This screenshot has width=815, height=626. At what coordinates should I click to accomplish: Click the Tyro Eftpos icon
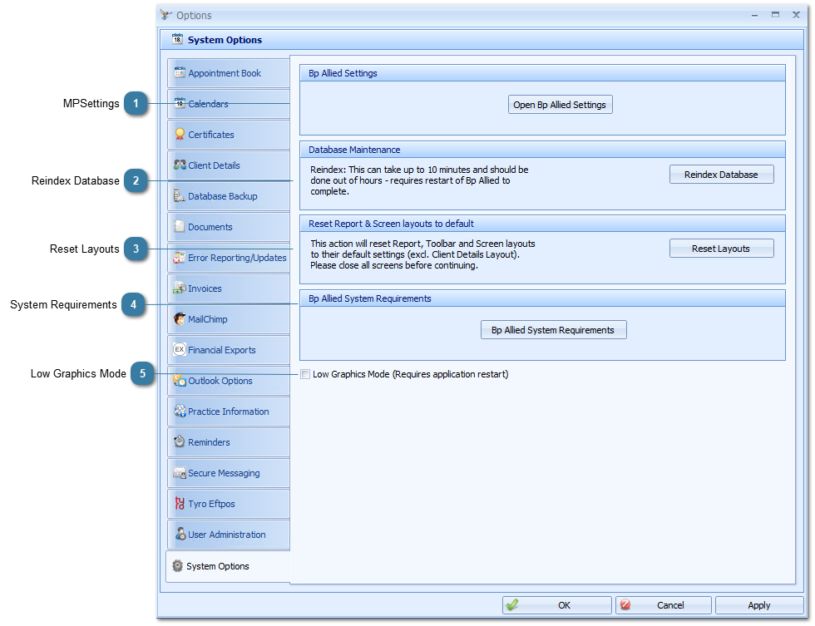tap(180, 503)
